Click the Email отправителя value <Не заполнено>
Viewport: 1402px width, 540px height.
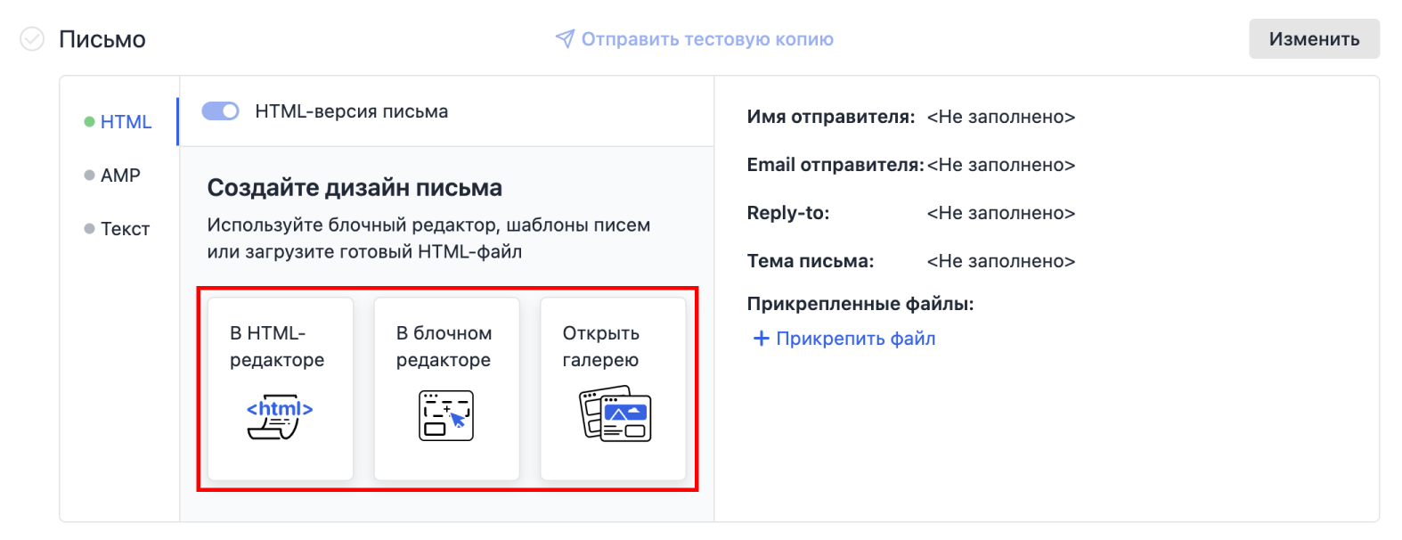click(x=1001, y=165)
